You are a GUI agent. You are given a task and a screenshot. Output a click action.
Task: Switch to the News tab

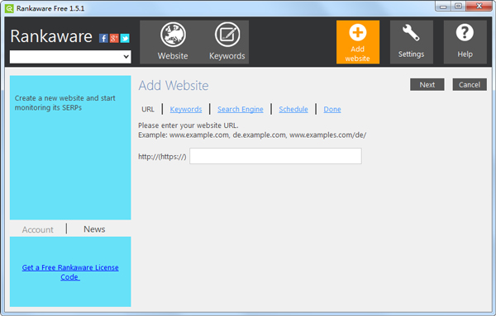[94, 229]
